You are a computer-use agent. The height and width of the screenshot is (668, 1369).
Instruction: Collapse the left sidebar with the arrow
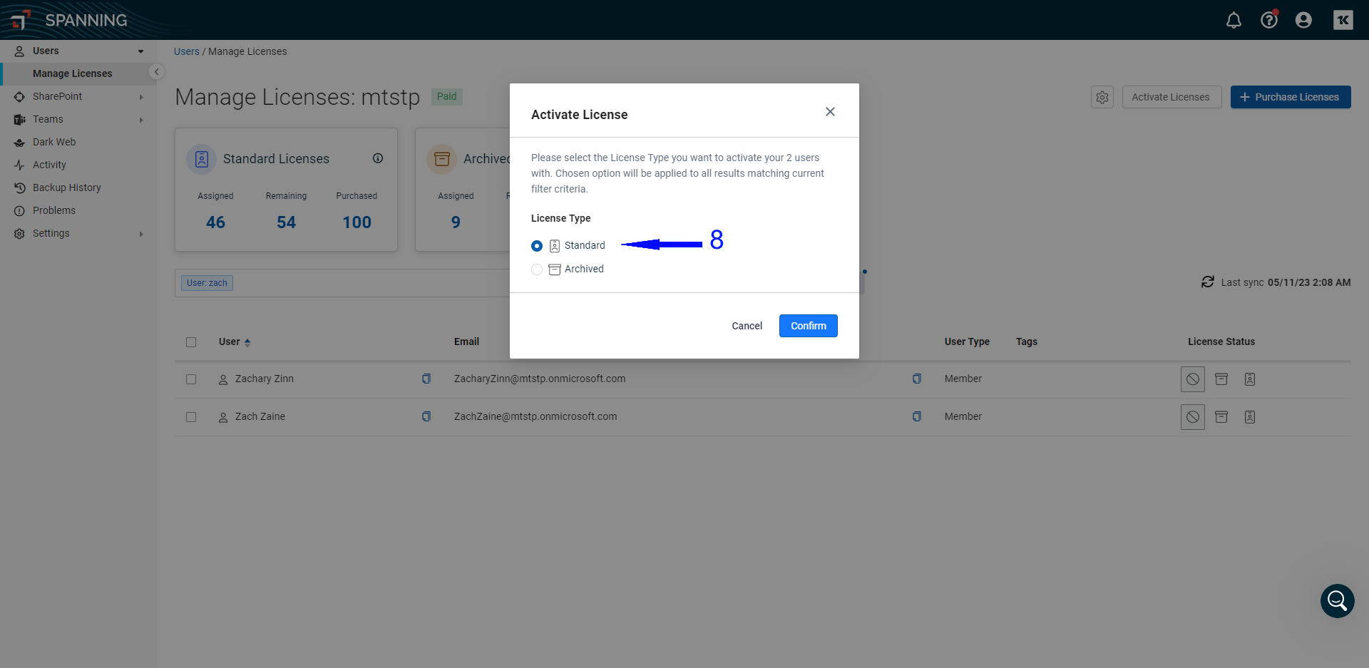click(156, 71)
